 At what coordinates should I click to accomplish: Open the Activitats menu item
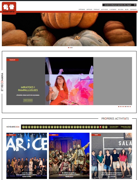pos(104,9)
